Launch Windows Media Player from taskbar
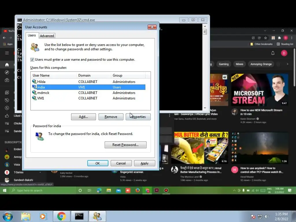Image resolution: width=296 pixels, height=222 pixels. pyautogui.click(x=43, y=216)
